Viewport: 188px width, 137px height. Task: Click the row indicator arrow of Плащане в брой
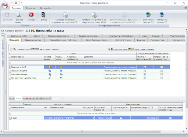click(x=10, y=67)
